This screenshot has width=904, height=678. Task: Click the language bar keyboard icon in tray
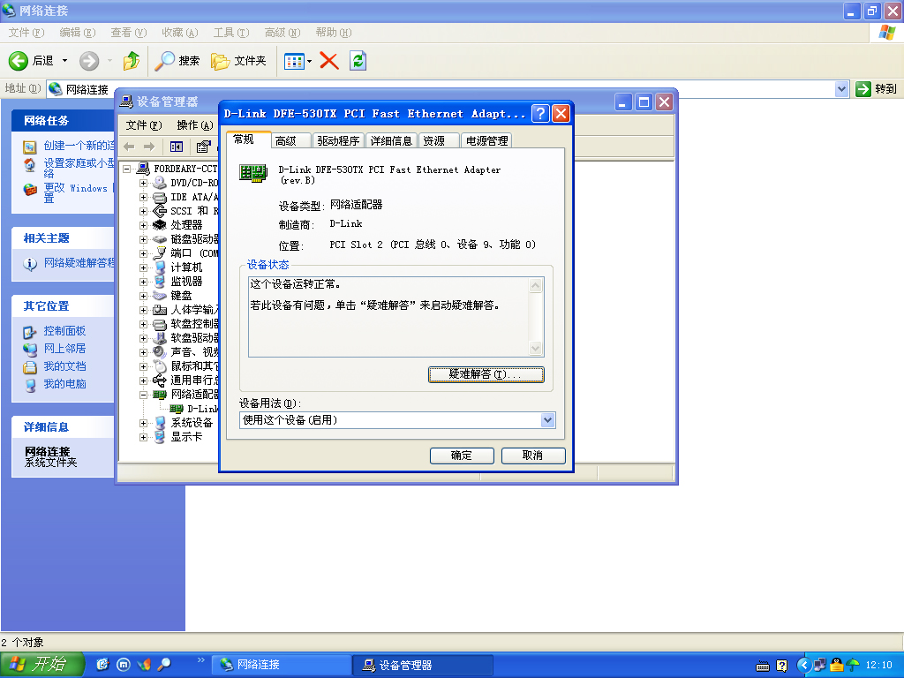pyautogui.click(x=763, y=667)
